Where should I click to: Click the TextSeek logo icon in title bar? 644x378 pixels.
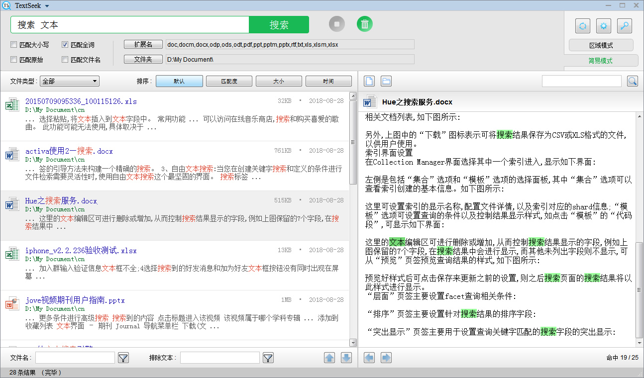[x=6, y=5]
